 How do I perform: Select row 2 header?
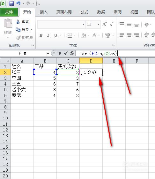click(5, 72)
